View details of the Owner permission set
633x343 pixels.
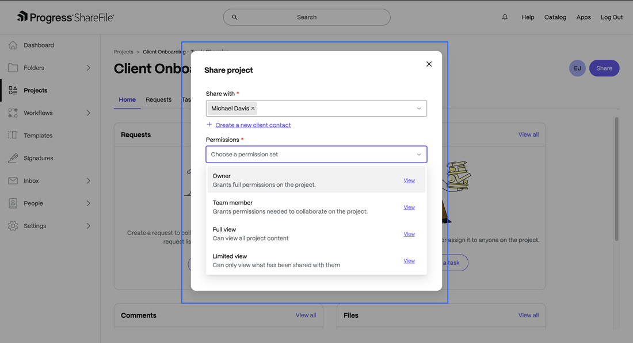[x=409, y=180]
